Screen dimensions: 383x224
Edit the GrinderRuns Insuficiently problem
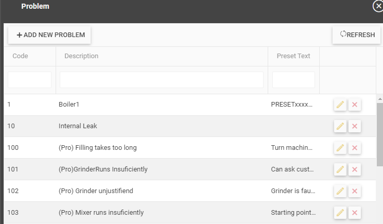point(340,169)
